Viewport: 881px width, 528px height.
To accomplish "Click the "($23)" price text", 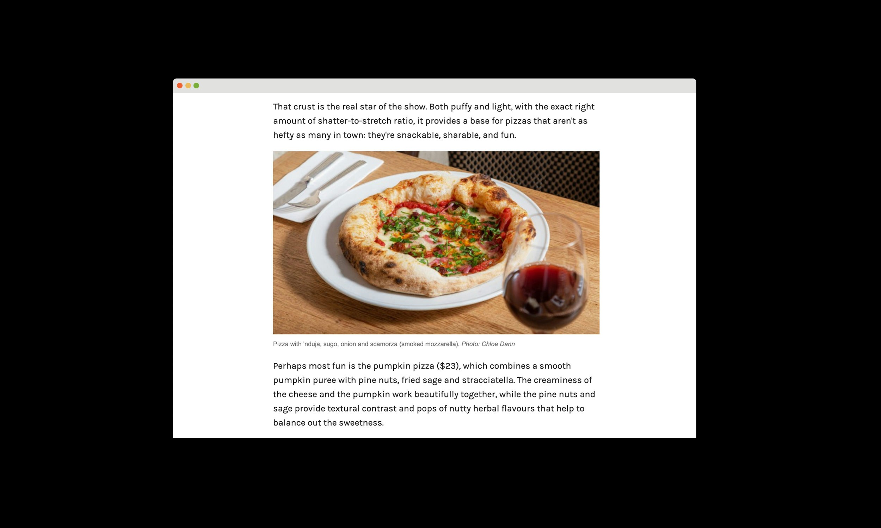I will pos(449,366).
